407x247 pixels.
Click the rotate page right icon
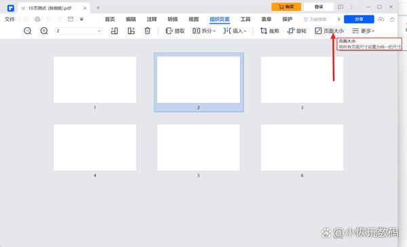coord(131,31)
